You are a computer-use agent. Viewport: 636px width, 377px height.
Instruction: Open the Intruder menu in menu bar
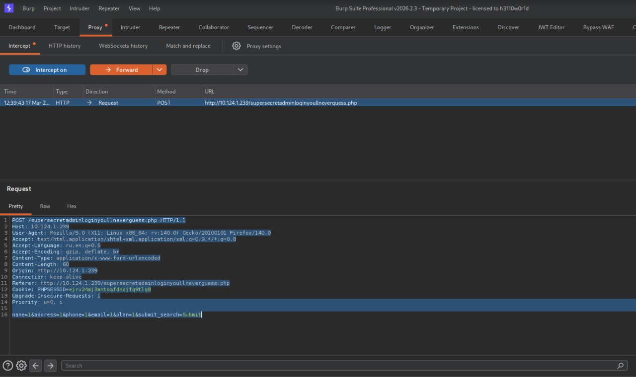pos(80,8)
